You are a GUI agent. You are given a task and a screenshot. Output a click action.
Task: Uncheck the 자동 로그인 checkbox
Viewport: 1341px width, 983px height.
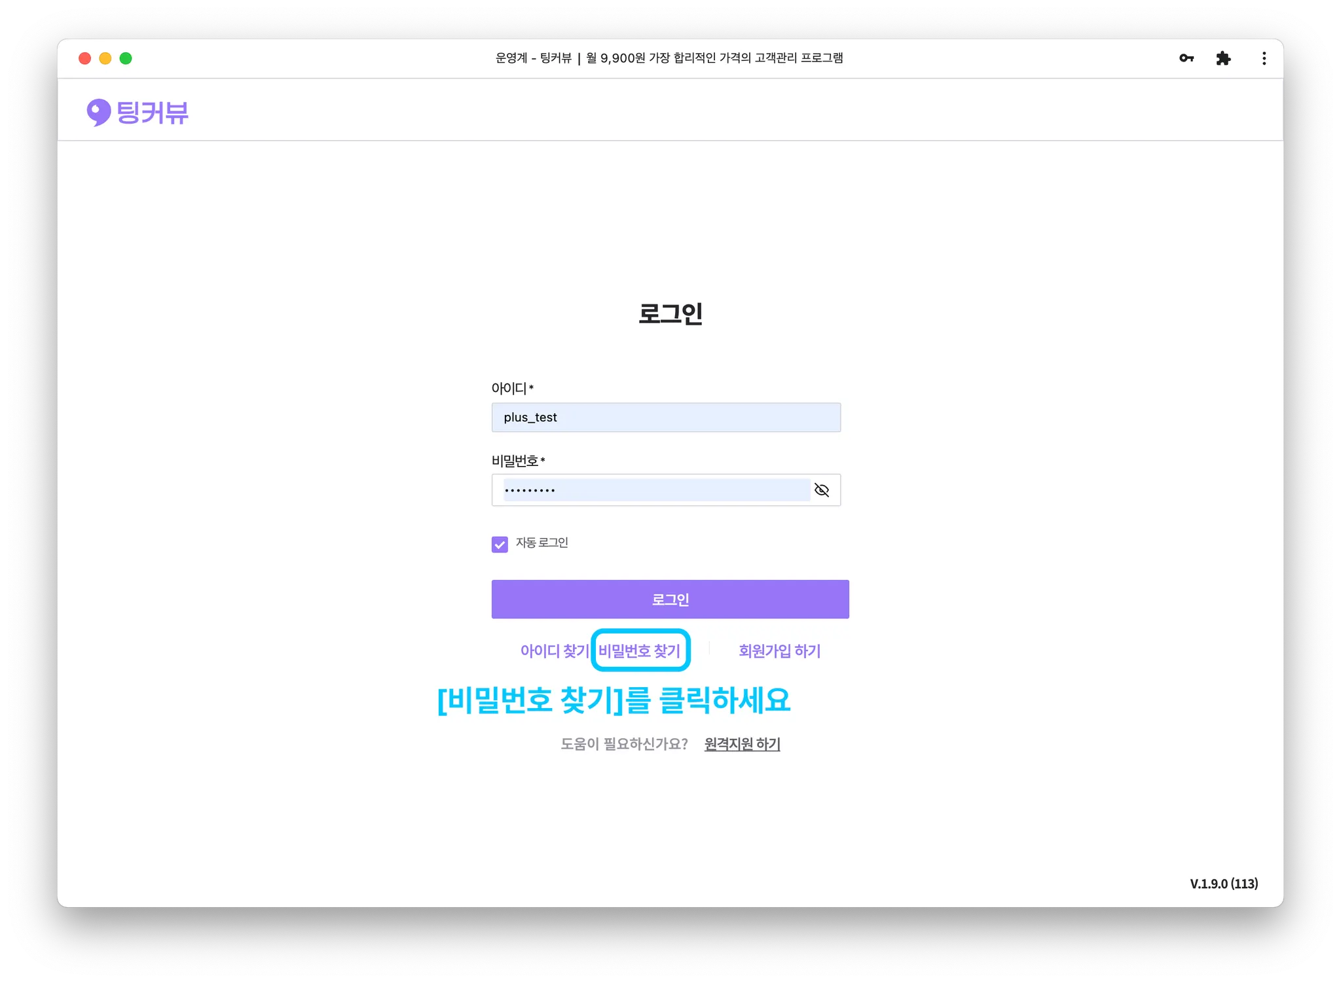pyautogui.click(x=500, y=544)
